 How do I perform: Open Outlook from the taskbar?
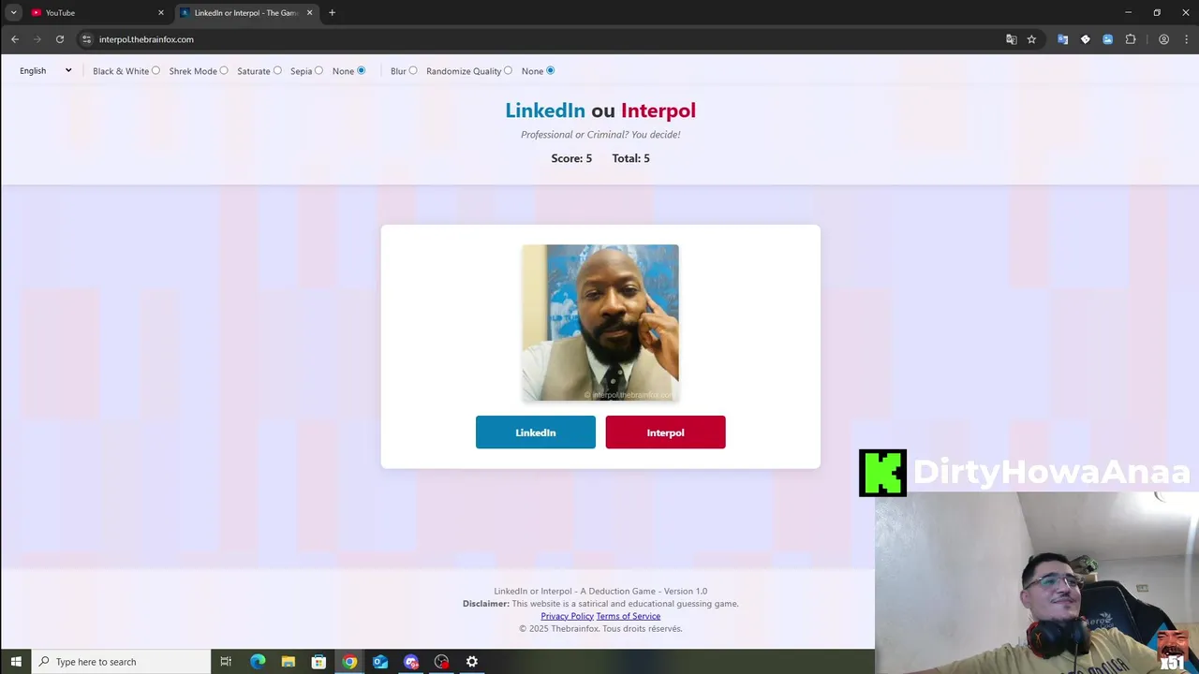[x=380, y=662]
